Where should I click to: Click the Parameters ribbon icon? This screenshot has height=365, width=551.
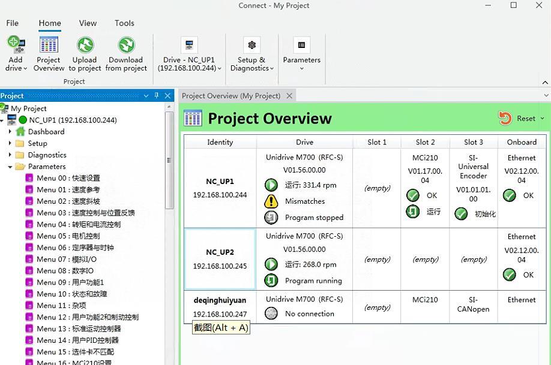coord(301,45)
